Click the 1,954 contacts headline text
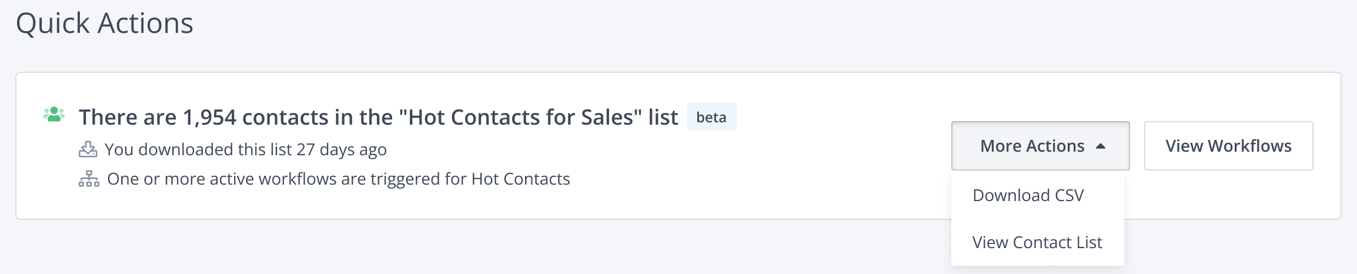Screen dimensions: 1357x274 point(378,117)
